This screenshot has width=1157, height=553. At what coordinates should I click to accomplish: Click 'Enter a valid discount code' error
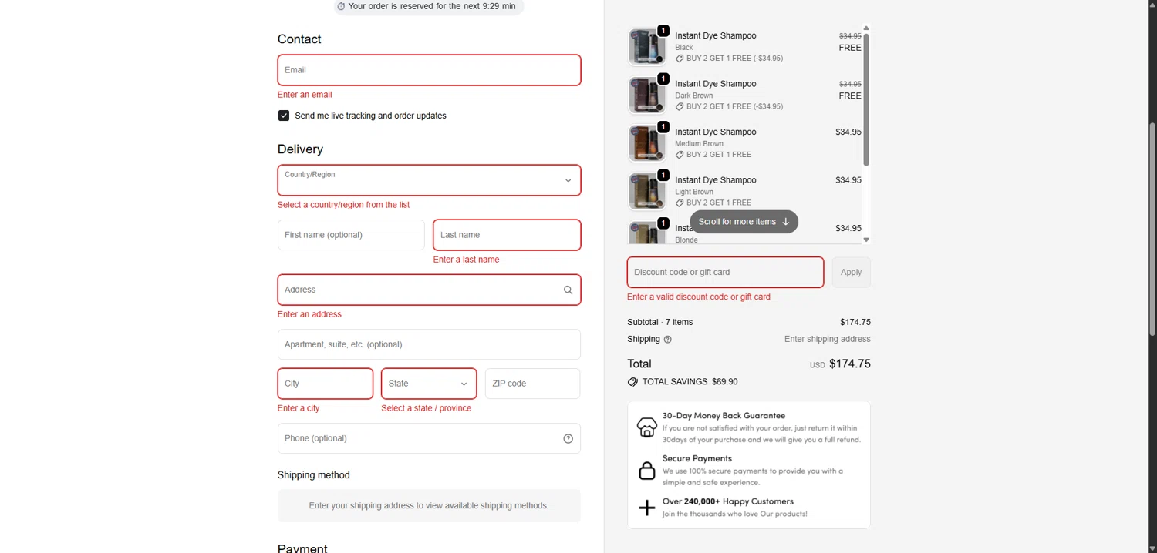[x=699, y=297]
